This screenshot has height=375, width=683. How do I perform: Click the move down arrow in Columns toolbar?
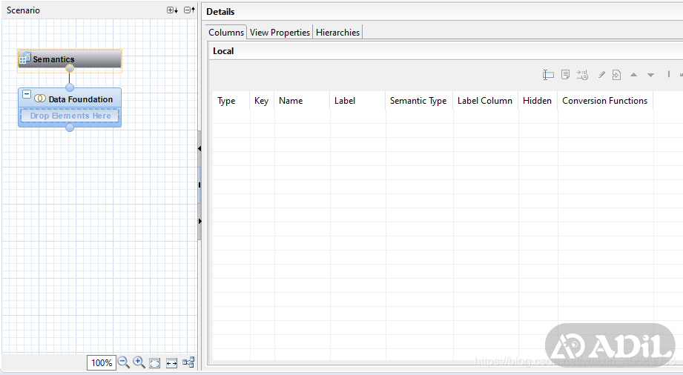pyautogui.click(x=650, y=75)
